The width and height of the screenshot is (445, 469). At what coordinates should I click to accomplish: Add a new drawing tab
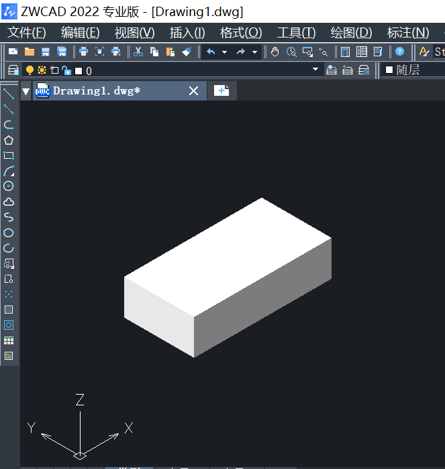(221, 90)
